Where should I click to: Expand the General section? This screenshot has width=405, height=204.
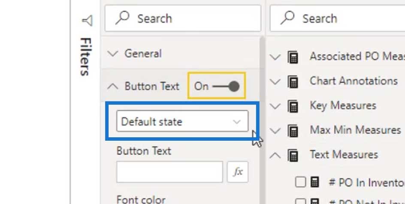[x=112, y=53]
